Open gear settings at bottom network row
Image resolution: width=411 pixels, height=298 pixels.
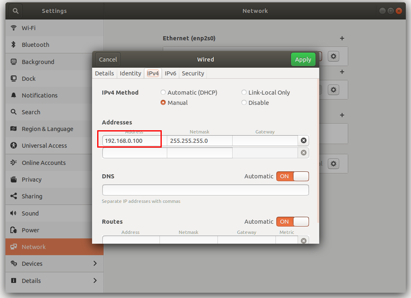coord(334,164)
